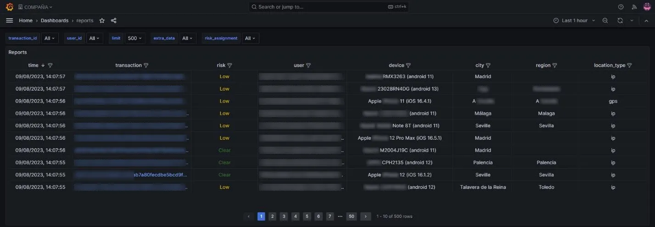Click the Grafana logo icon
The image size is (655, 227).
(x=9, y=7)
